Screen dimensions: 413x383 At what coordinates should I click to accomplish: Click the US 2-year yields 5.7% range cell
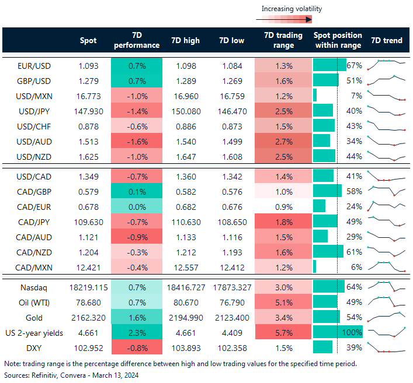pos(283,332)
